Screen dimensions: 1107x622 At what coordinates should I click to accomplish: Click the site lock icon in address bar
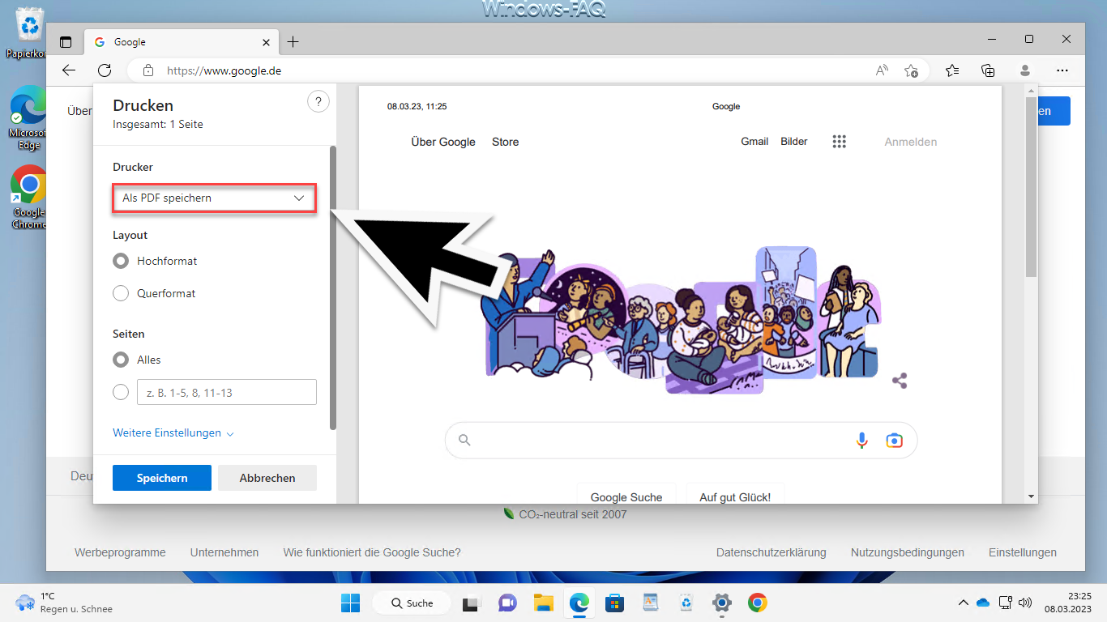tap(147, 70)
